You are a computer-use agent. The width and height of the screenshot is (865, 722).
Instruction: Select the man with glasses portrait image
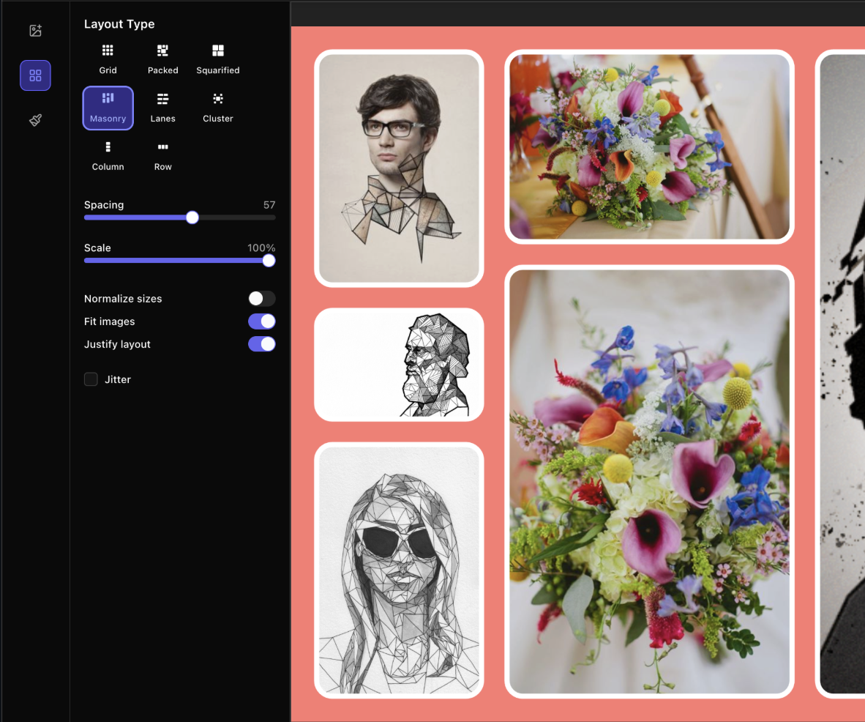coord(399,168)
